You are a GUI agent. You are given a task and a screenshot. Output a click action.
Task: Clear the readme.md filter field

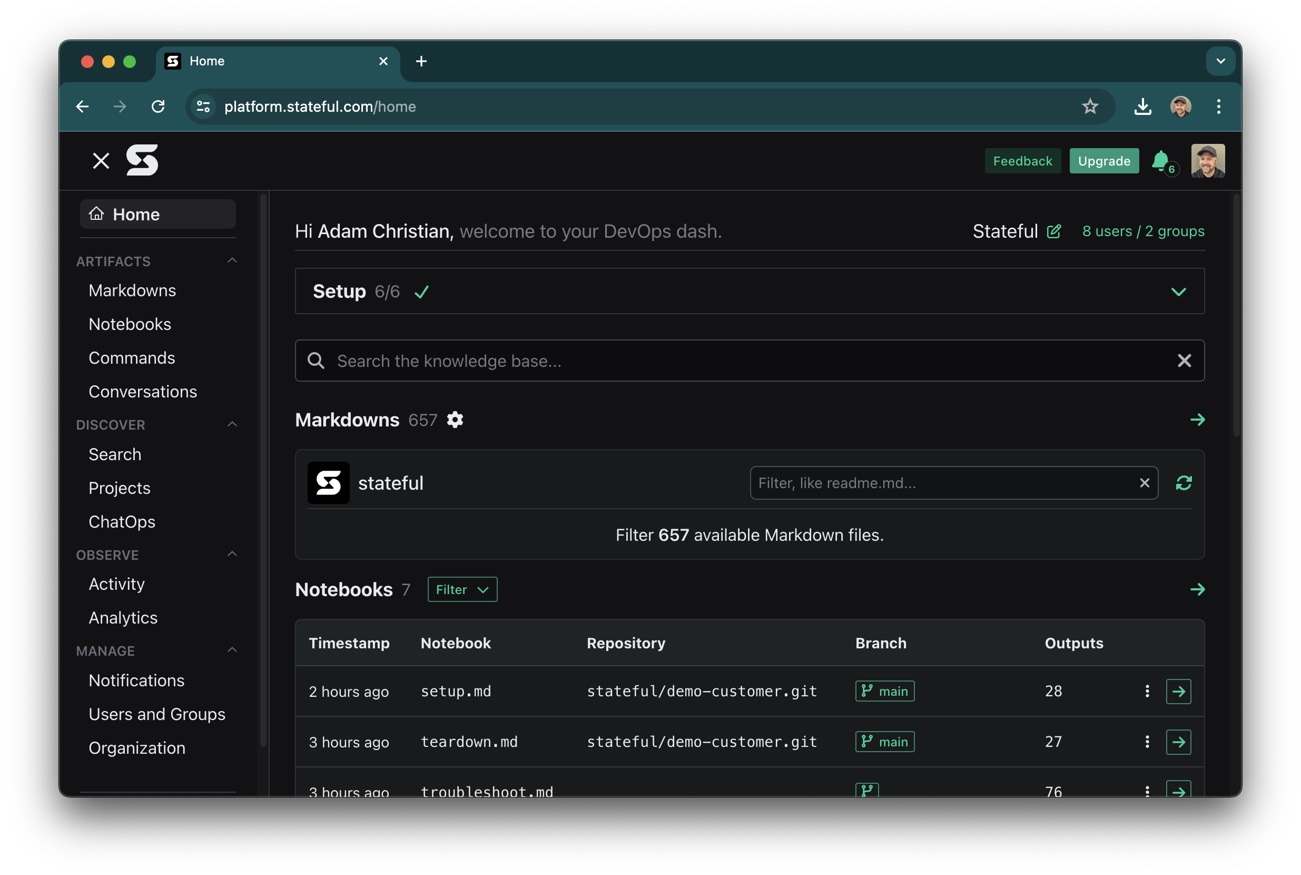pyautogui.click(x=1144, y=483)
